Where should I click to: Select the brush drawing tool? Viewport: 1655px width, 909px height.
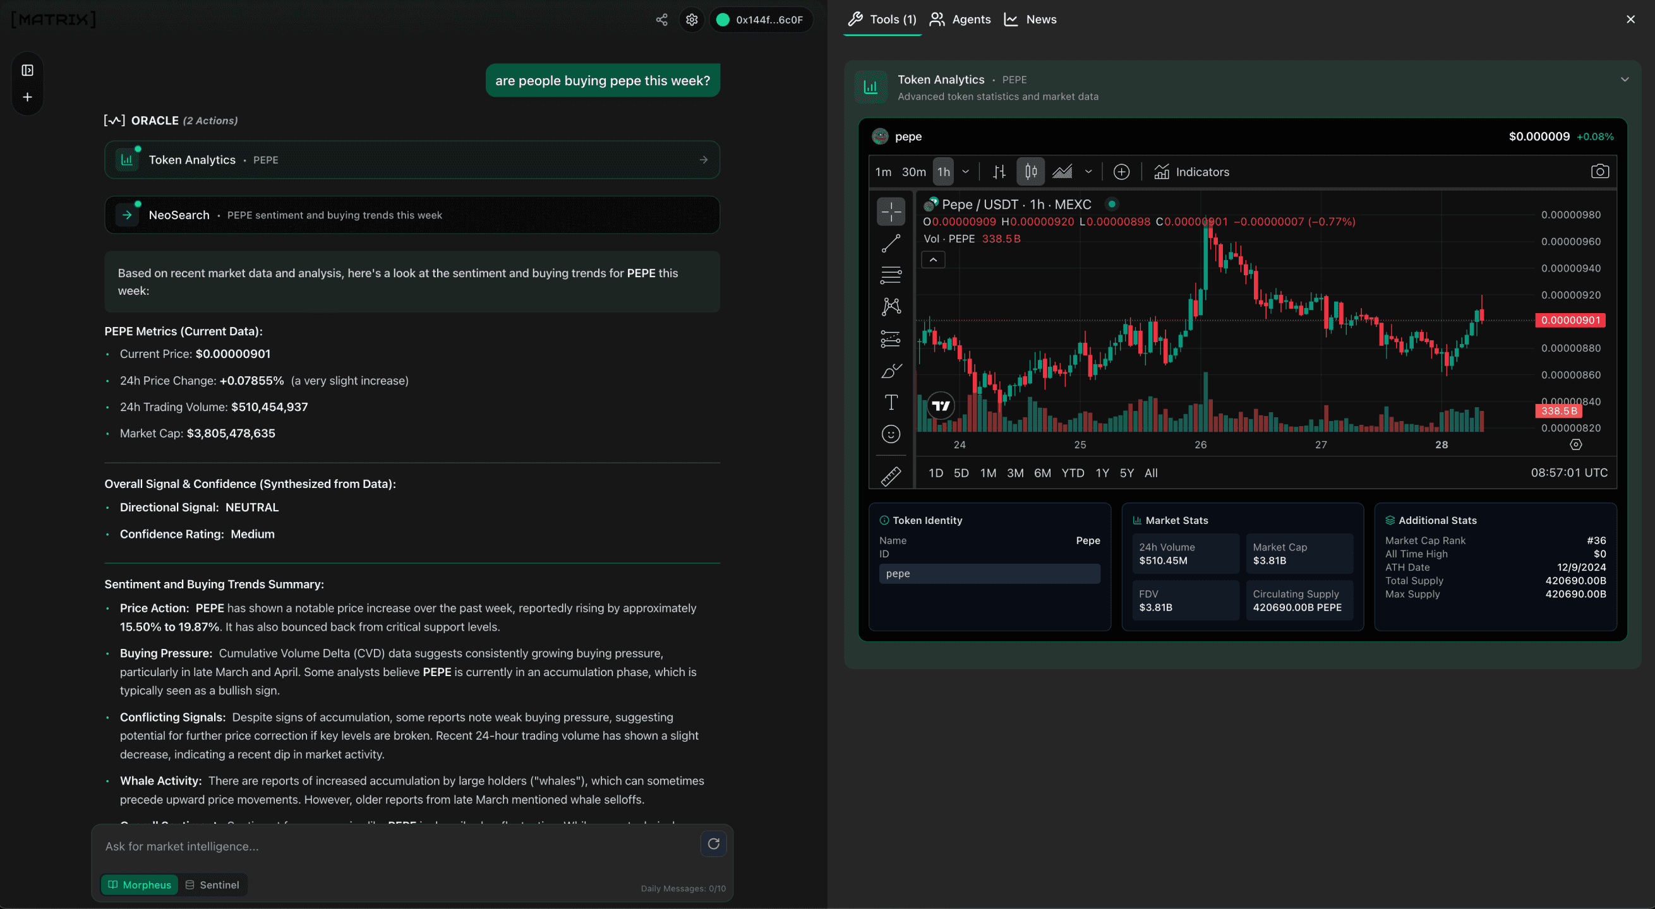(892, 371)
